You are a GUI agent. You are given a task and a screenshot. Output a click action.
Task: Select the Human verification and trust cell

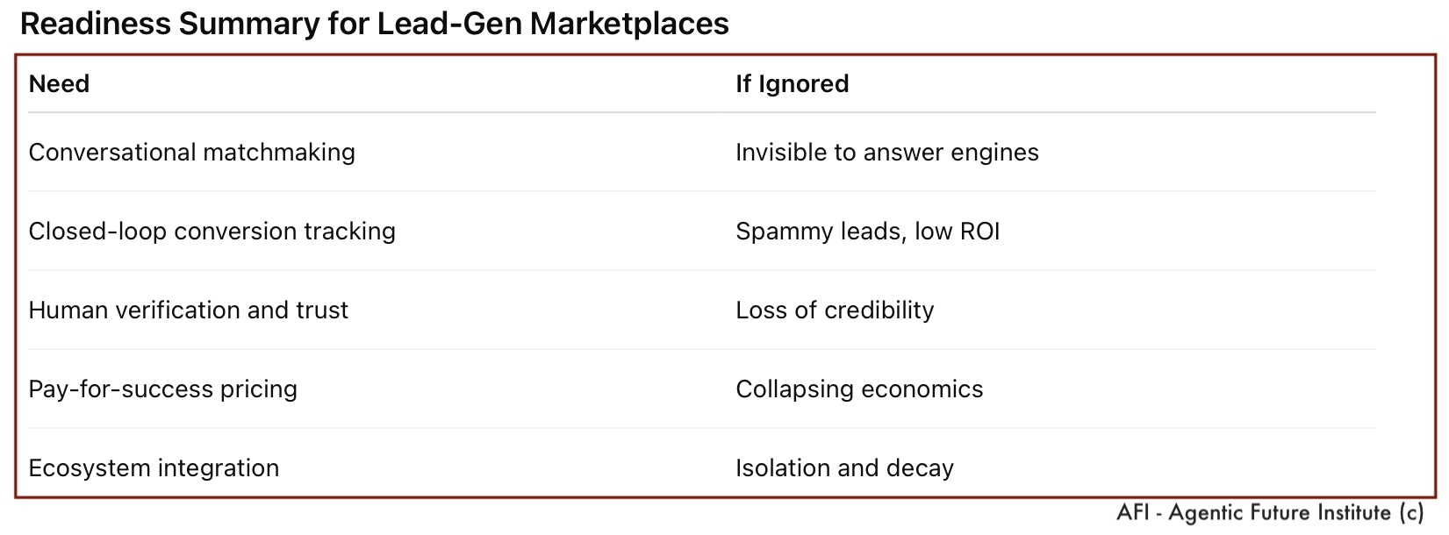(x=188, y=310)
